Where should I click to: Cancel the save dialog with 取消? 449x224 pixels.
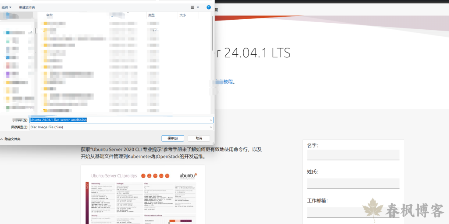tap(199, 138)
